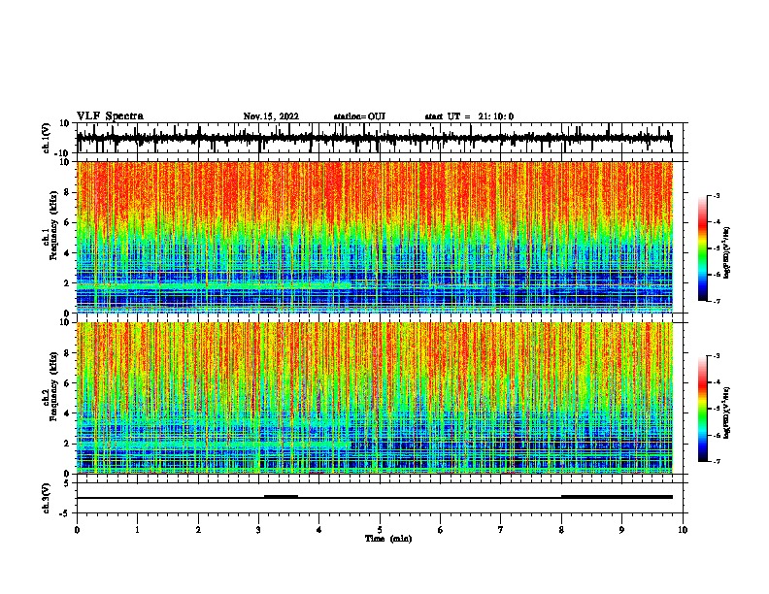
Task: Click the time axis tick label "6"
Action: [x=440, y=530]
